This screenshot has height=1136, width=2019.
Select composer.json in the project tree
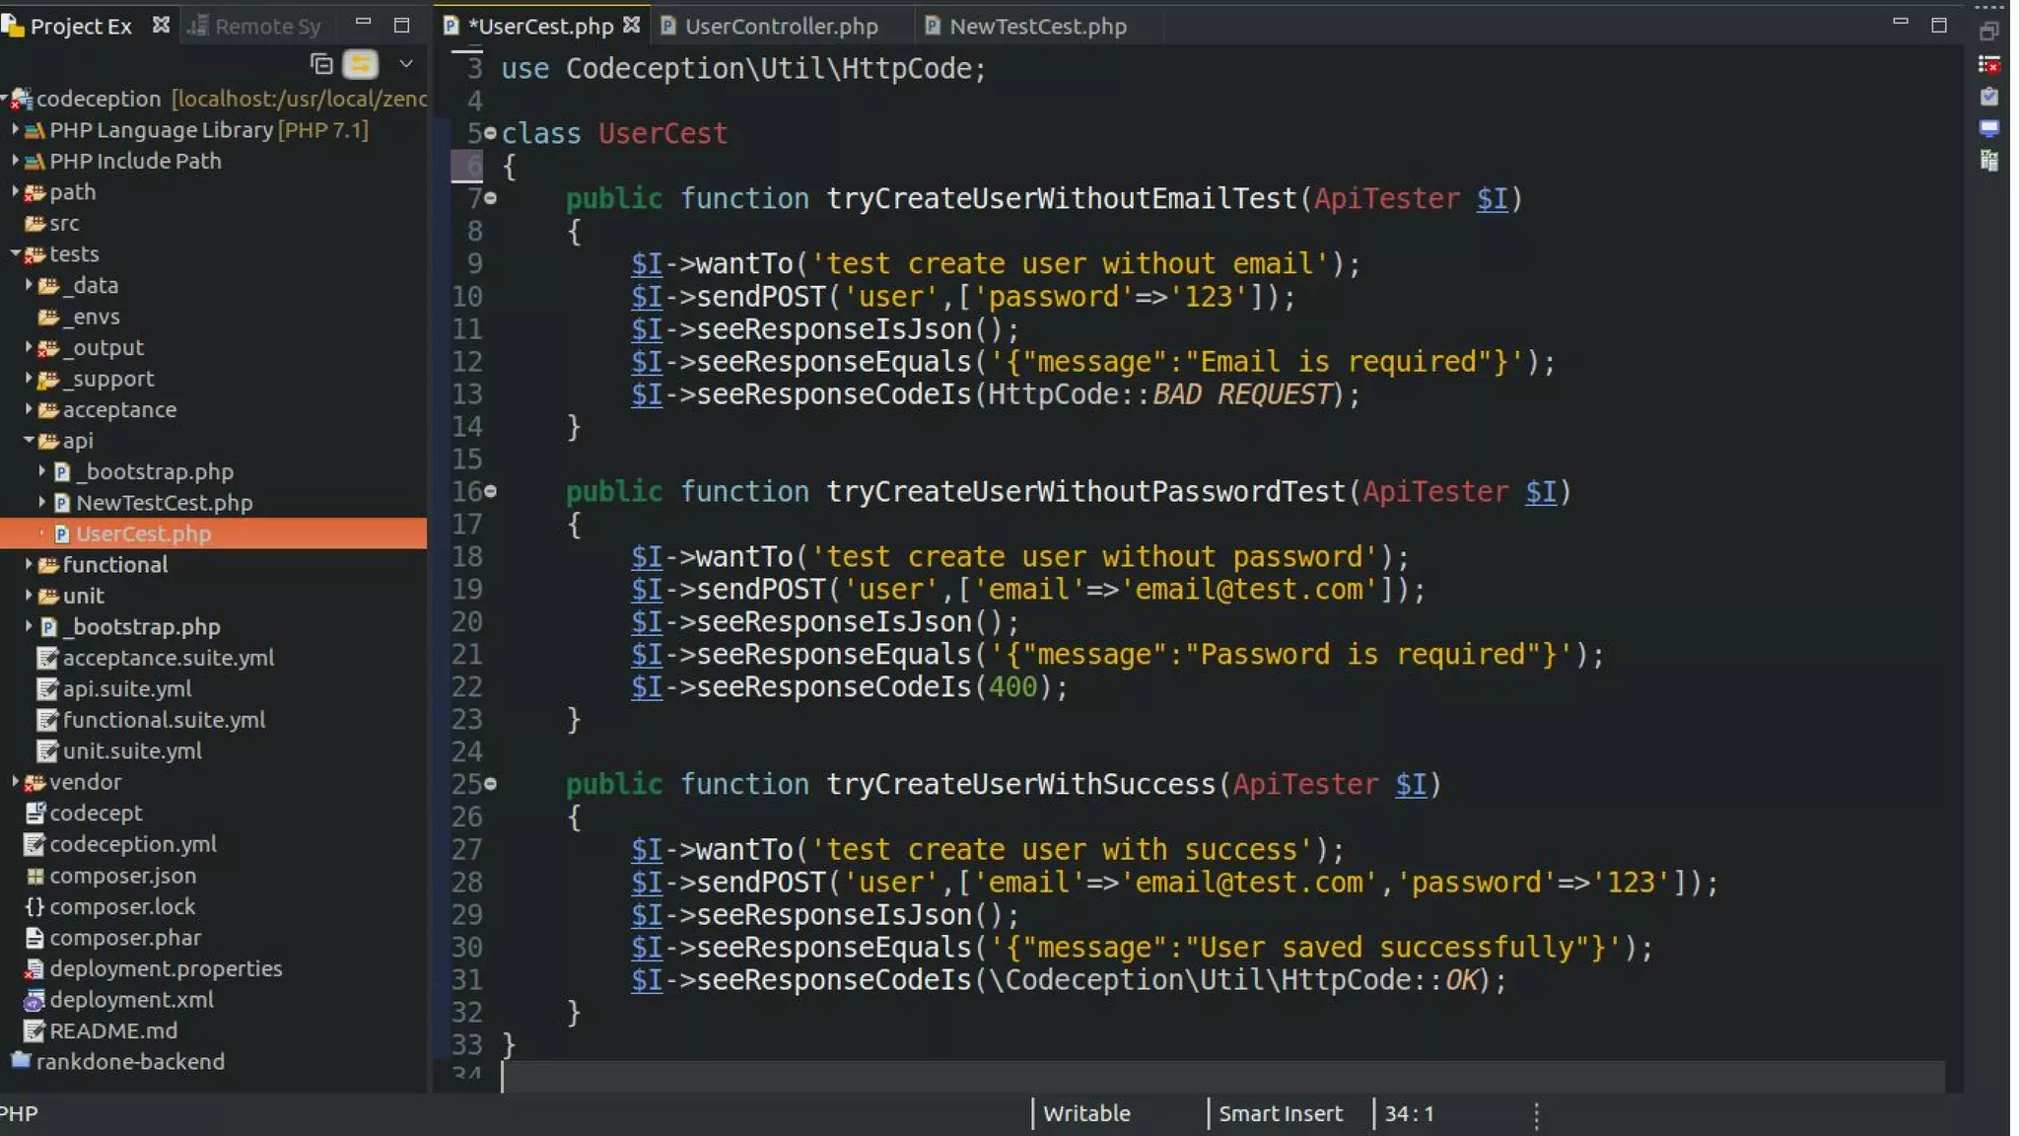point(122,875)
